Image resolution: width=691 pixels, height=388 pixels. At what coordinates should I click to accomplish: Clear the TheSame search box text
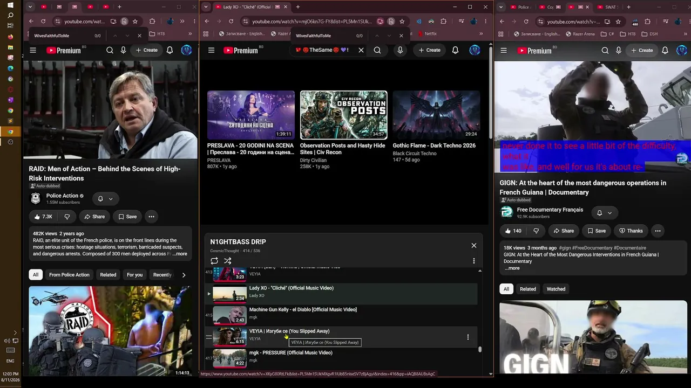point(361,50)
